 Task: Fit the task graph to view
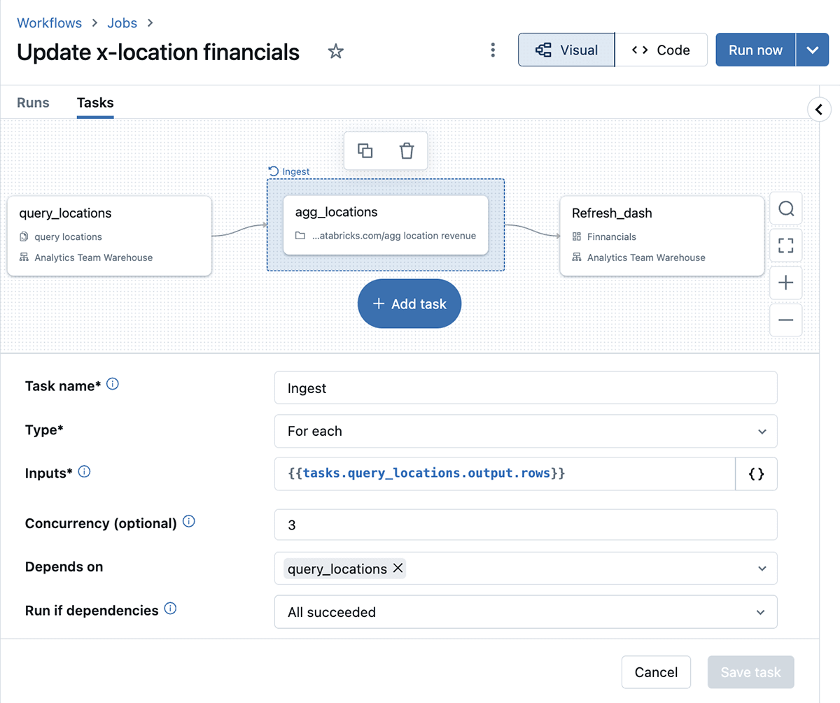point(785,246)
